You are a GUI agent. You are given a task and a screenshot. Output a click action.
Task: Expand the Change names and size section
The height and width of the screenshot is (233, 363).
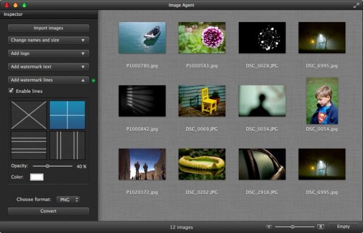point(48,40)
